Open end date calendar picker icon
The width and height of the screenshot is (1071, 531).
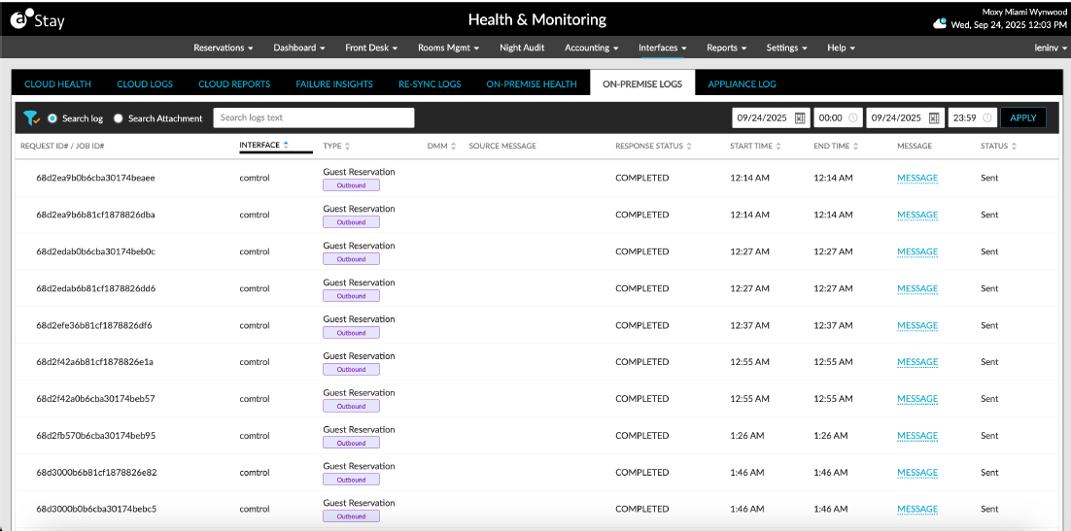pyautogui.click(x=934, y=118)
